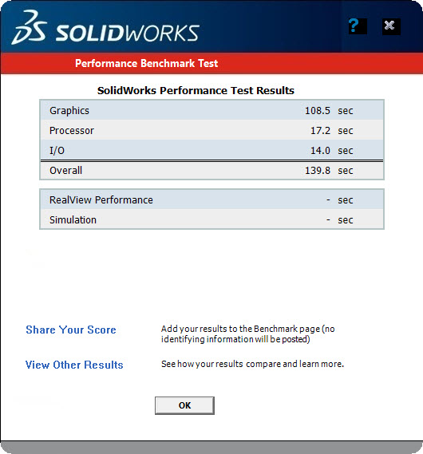This screenshot has height=454, width=423.
Task: Click the 17.2 sec Processor value
Action: (332, 130)
